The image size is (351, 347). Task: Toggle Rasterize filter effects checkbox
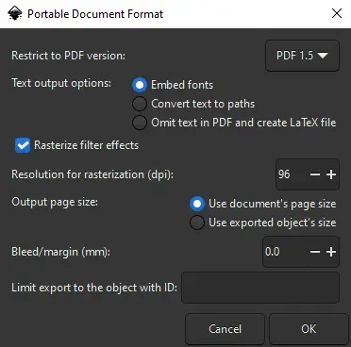click(23, 145)
